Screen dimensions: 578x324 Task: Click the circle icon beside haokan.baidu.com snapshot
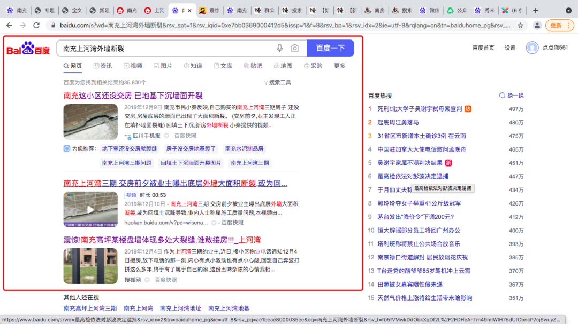(x=214, y=223)
